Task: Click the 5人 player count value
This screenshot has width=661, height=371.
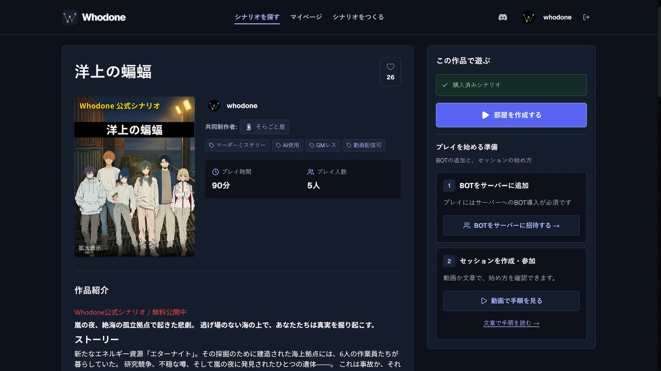Action: 314,185
